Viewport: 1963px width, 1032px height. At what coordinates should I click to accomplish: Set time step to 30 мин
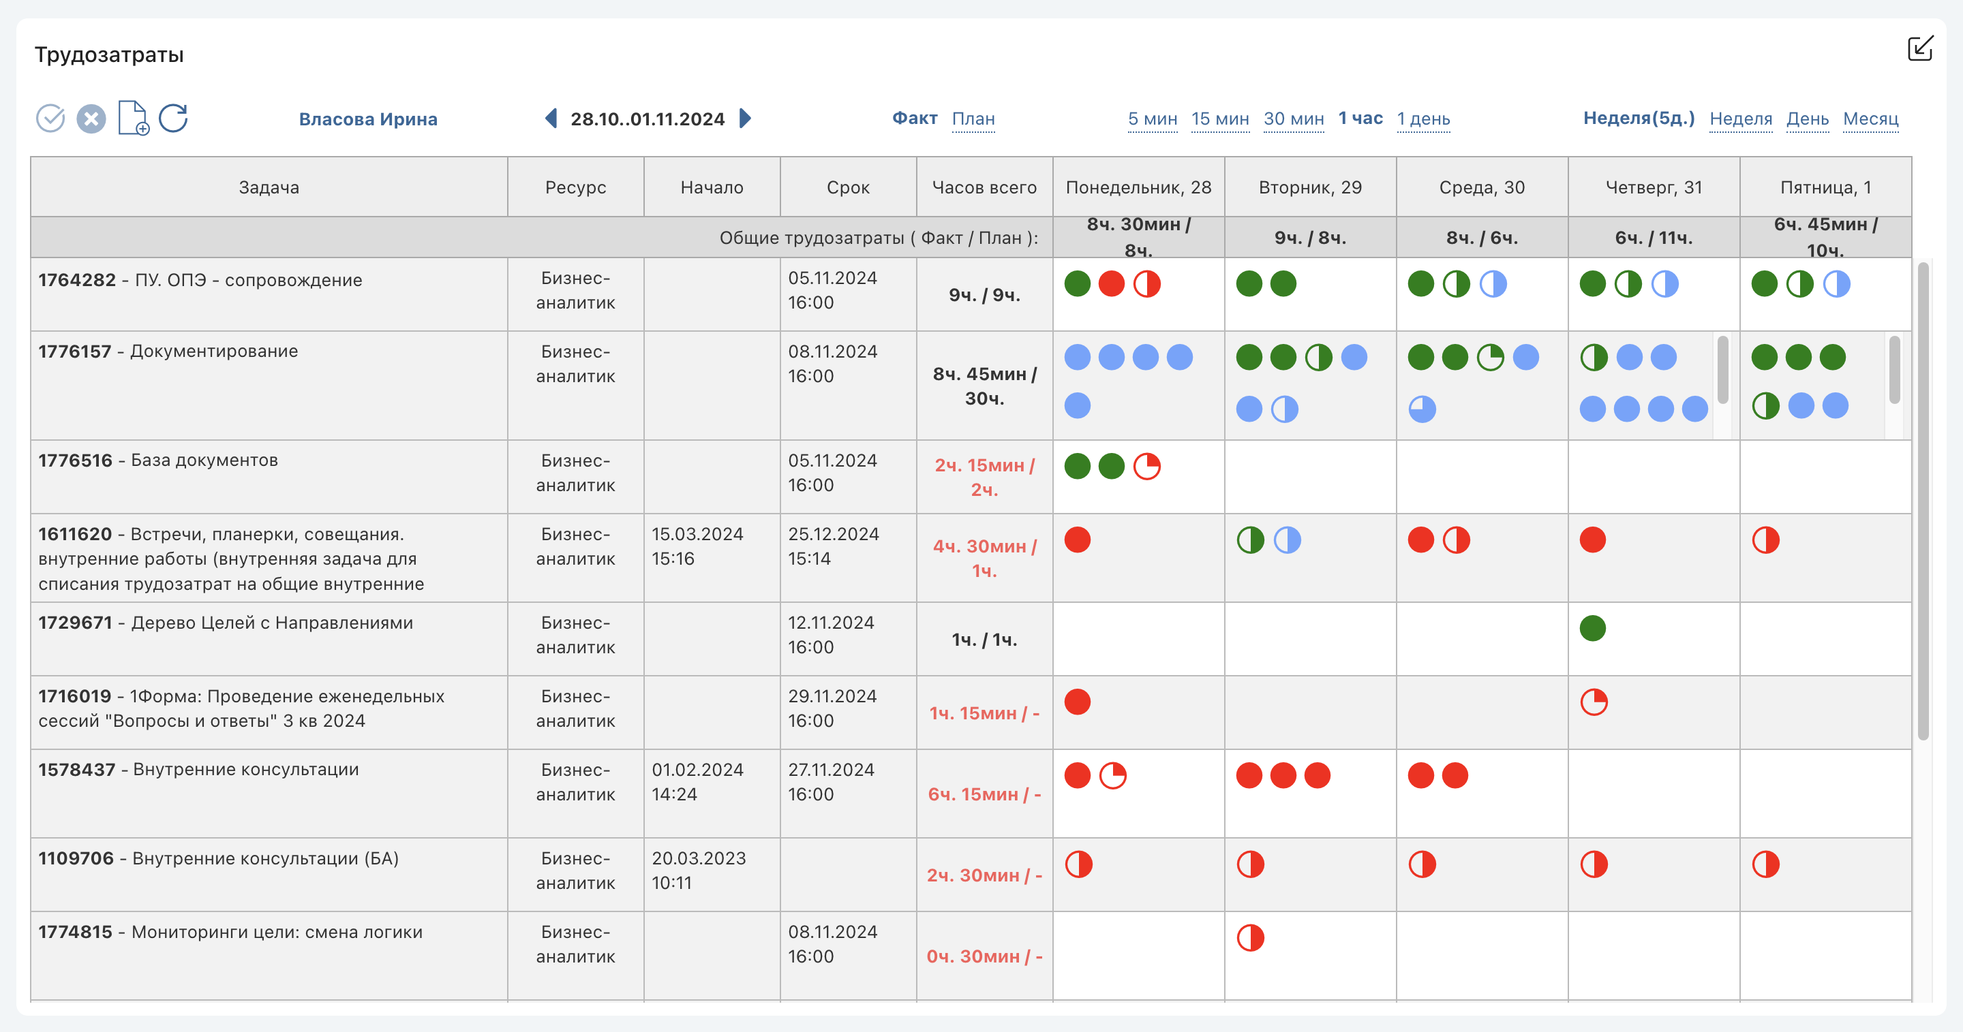tap(1293, 119)
